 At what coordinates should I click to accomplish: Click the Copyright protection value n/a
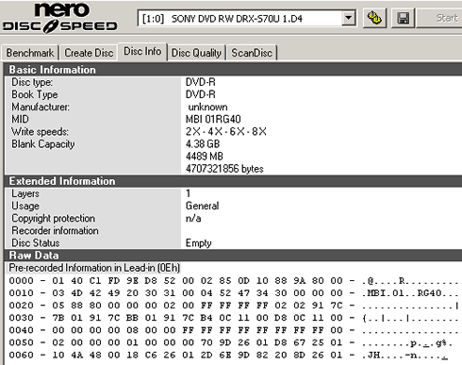coord(193,218)
